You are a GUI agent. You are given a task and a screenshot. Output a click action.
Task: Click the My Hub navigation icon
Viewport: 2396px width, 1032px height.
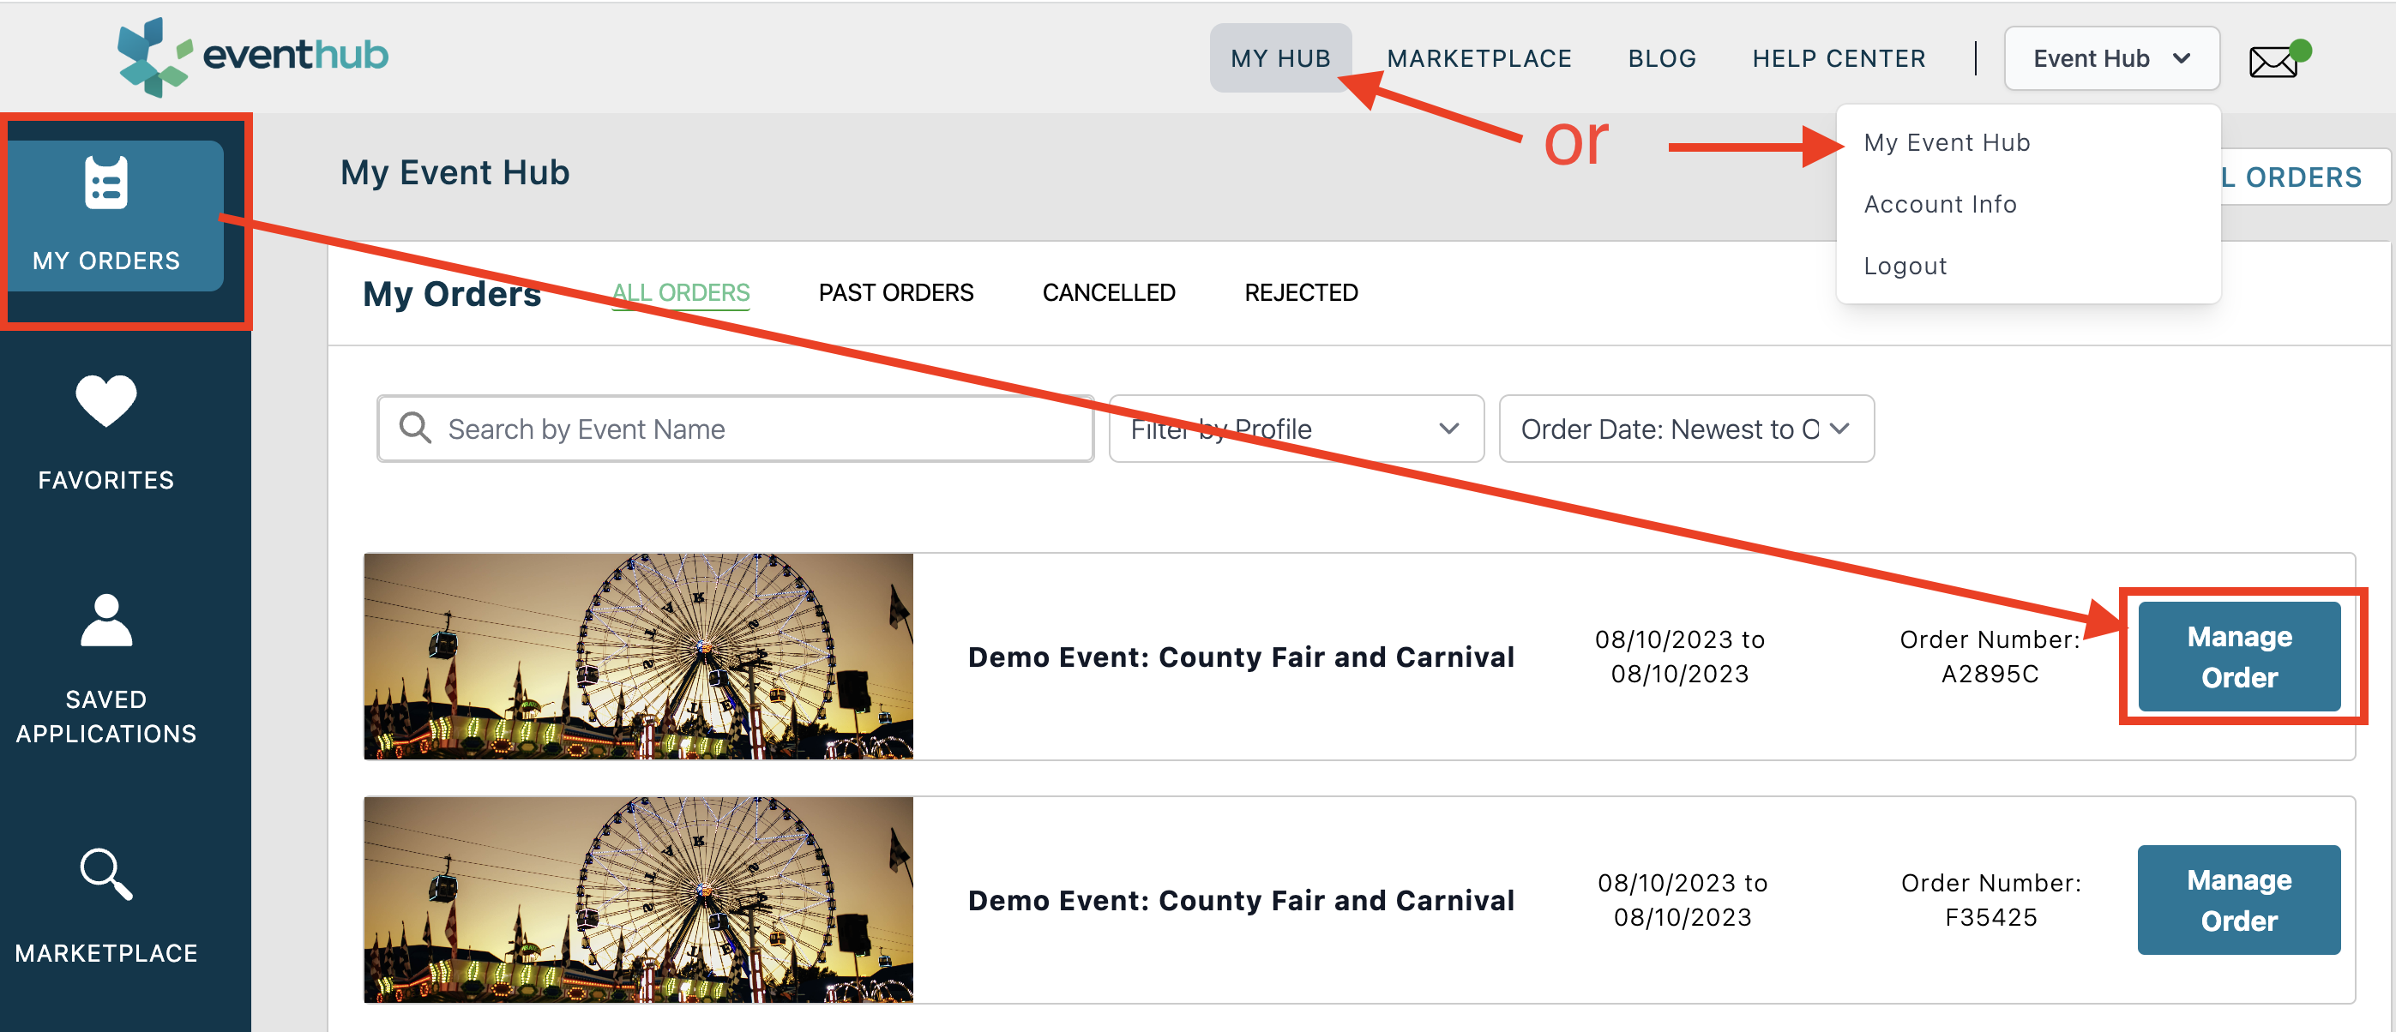click(1280, 58)
